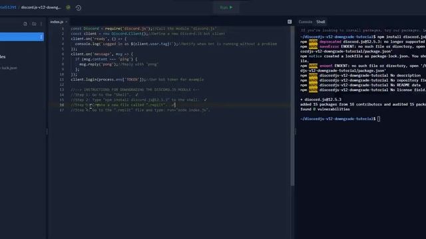Click line number 16 in the gutter
This screenshot has width=426, height=239.
pos(62,105)
